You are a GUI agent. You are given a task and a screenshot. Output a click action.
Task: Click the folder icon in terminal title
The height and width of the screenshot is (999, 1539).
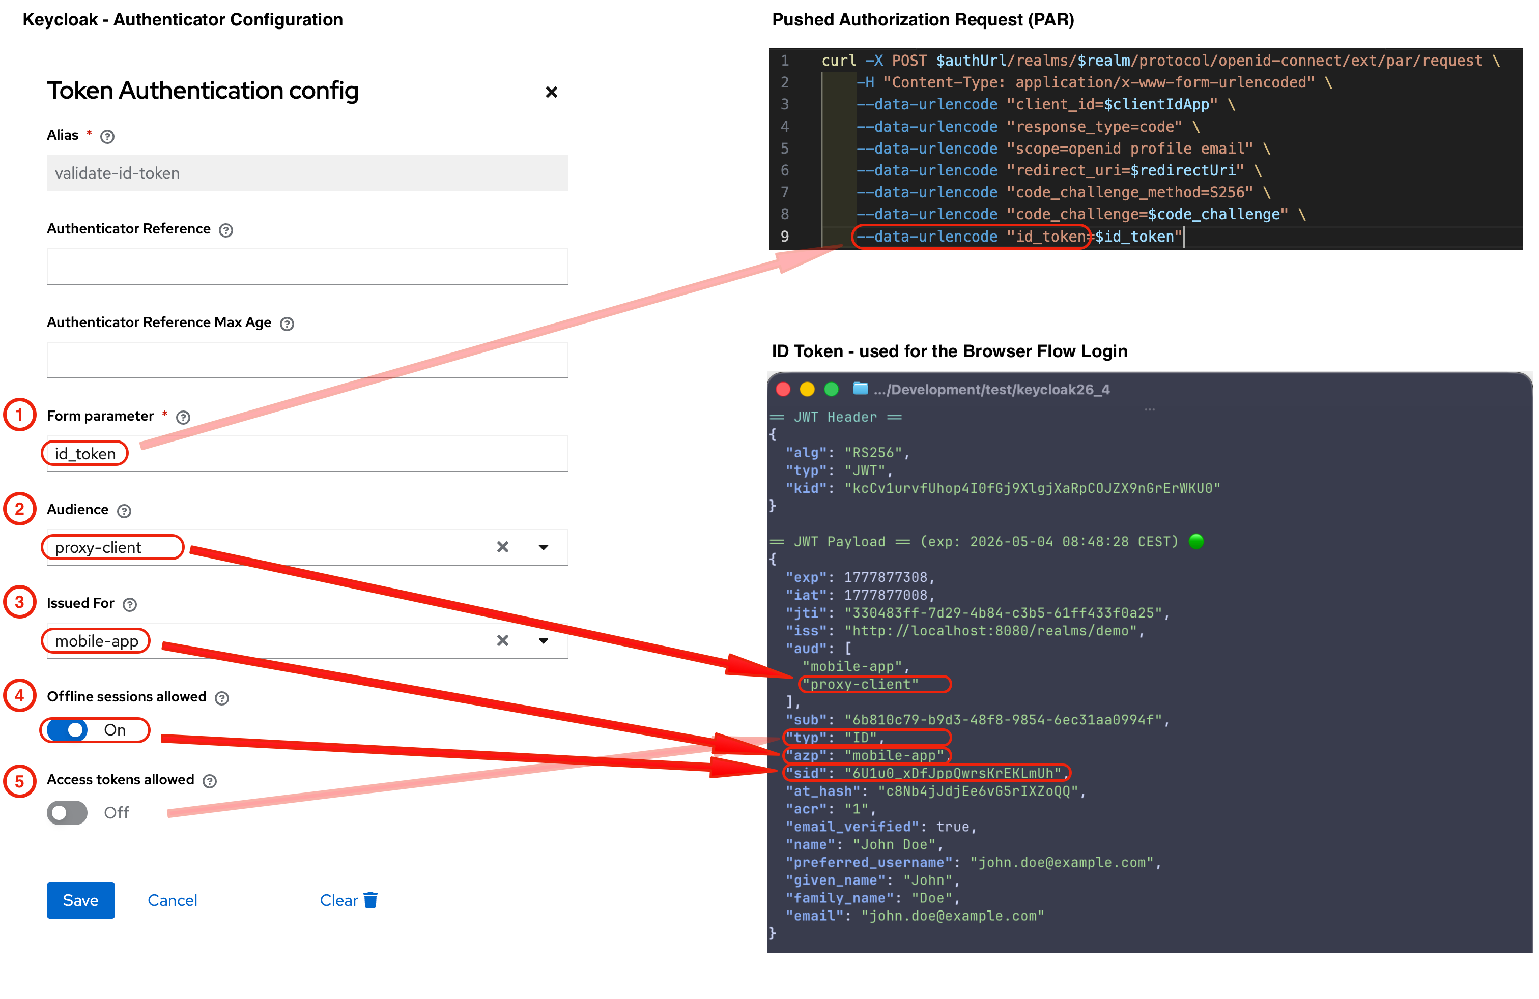pos(860,388)
